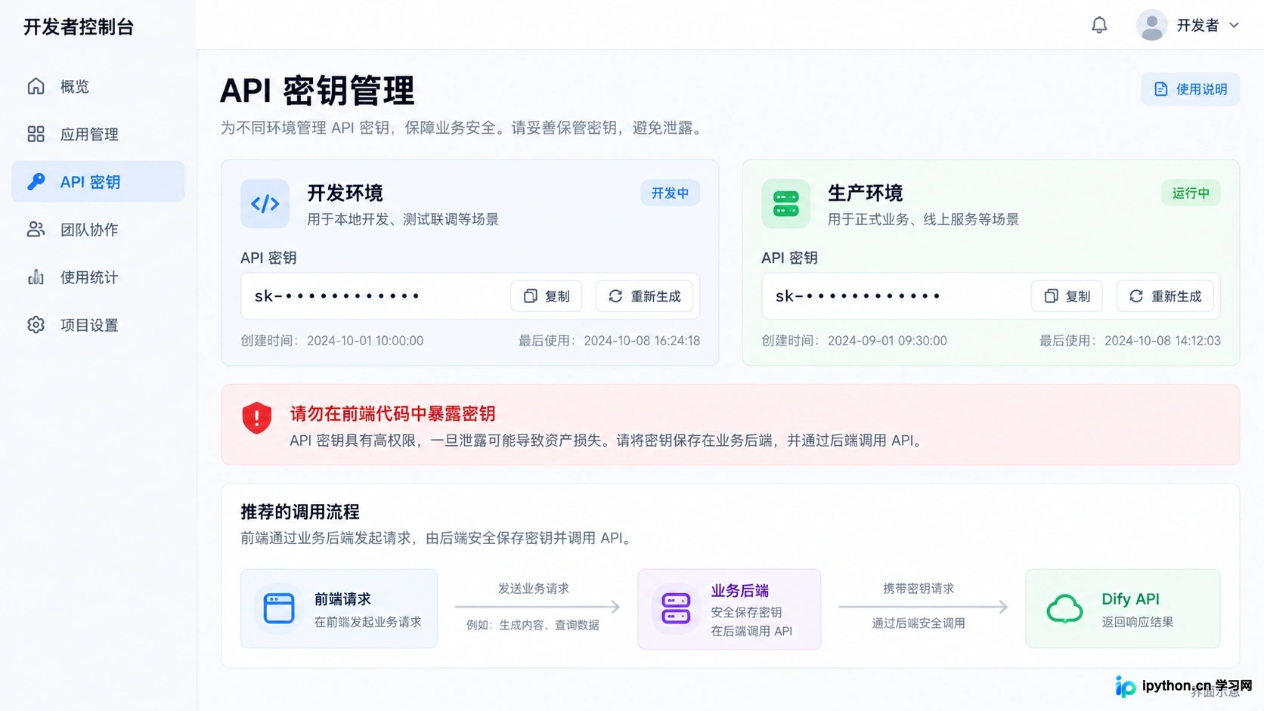Viewport: 1264px width, 711px height.
Task: Click the 生产环境 server icon
Action: pos(786,204)
